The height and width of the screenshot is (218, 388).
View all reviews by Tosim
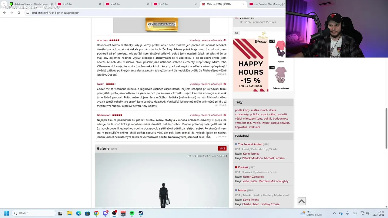coord(206,84)
